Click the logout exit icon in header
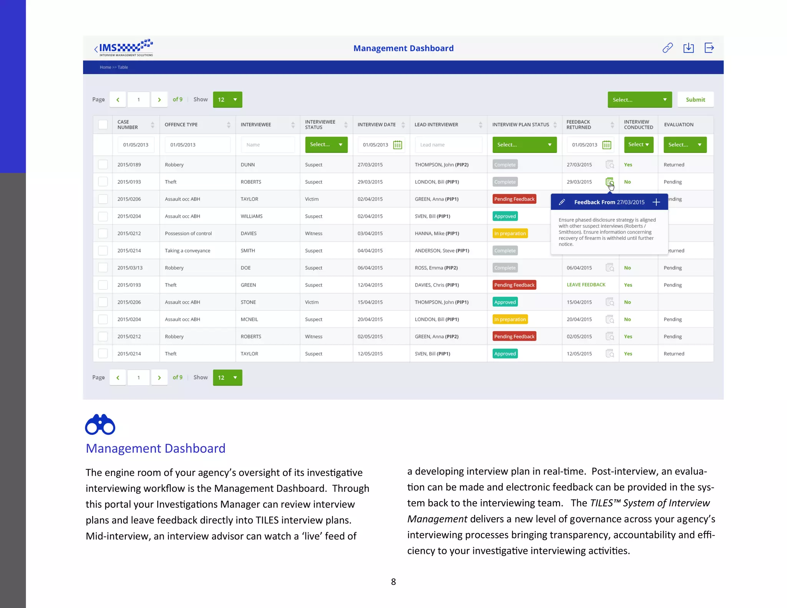Image resolution: width=787 pixels, height=608 pixels. (709, 48)
